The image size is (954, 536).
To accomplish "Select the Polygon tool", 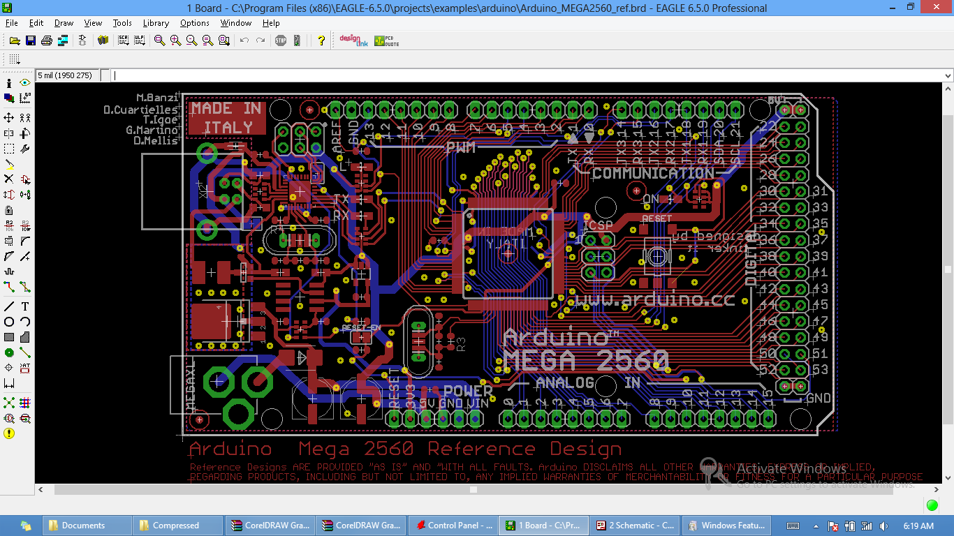I will point(25,337).
